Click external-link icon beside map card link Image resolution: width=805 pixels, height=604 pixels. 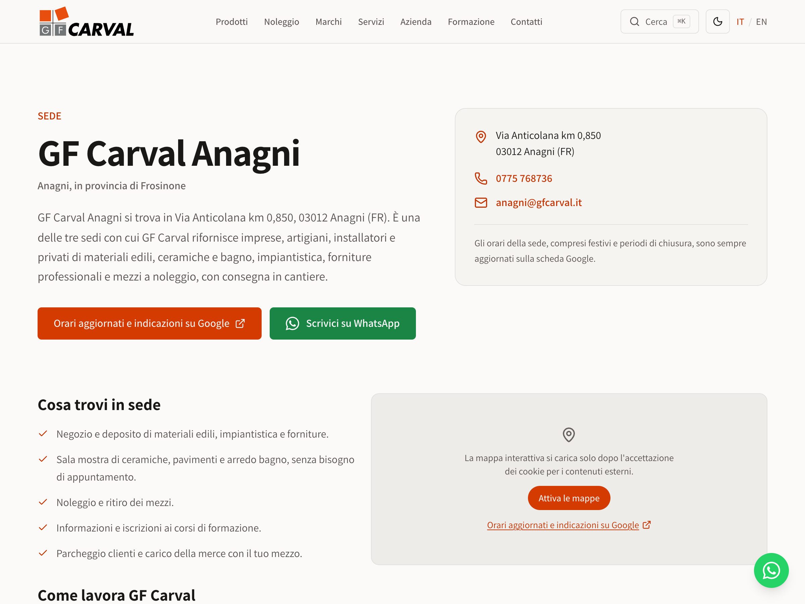click(646, 524)
